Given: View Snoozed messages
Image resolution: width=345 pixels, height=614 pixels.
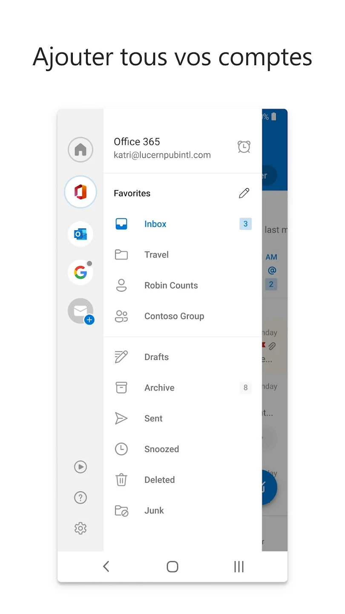Looking at the screenshot, I should click(161, 449).
